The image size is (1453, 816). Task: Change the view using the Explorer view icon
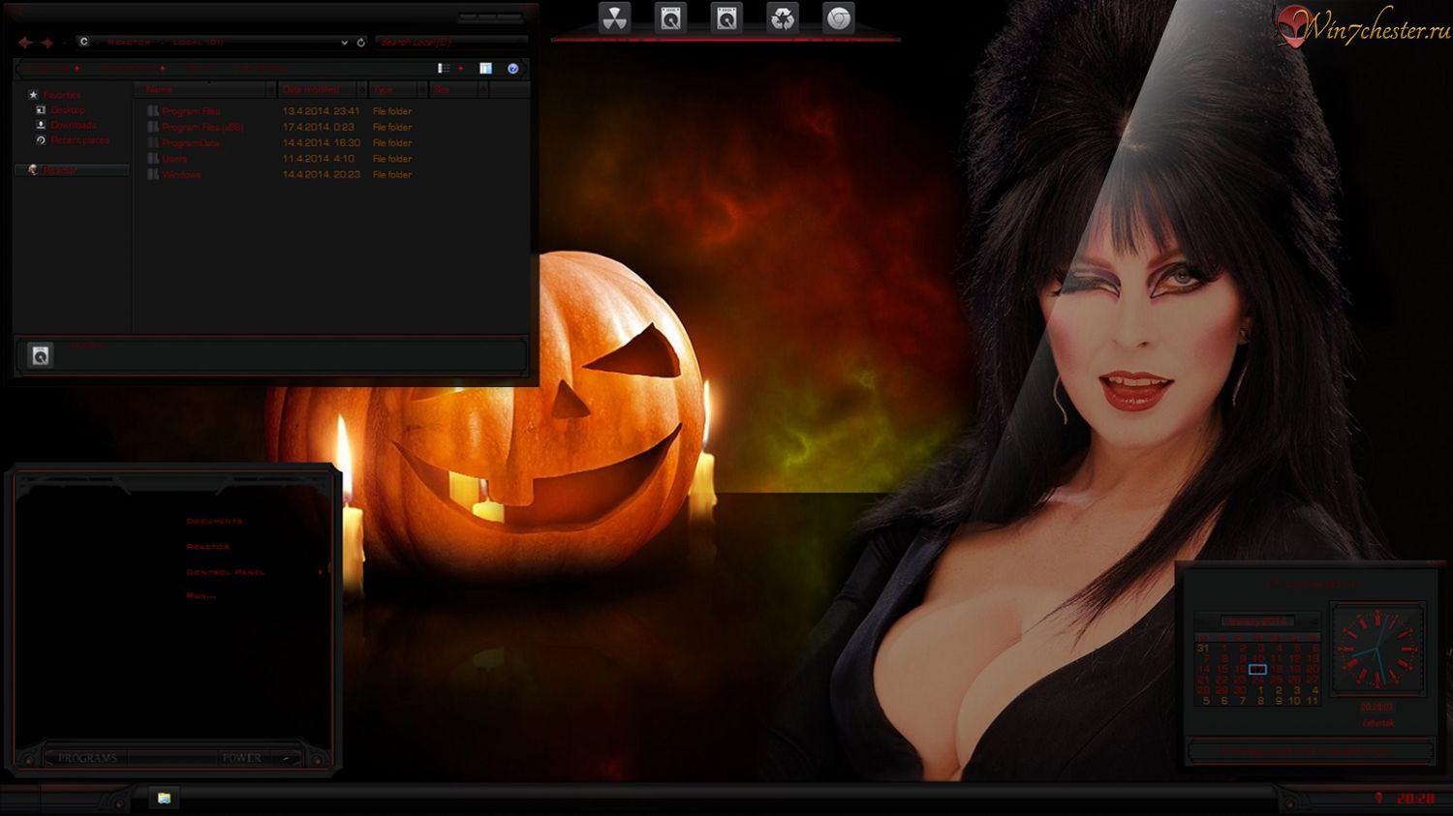pos(443,69)
